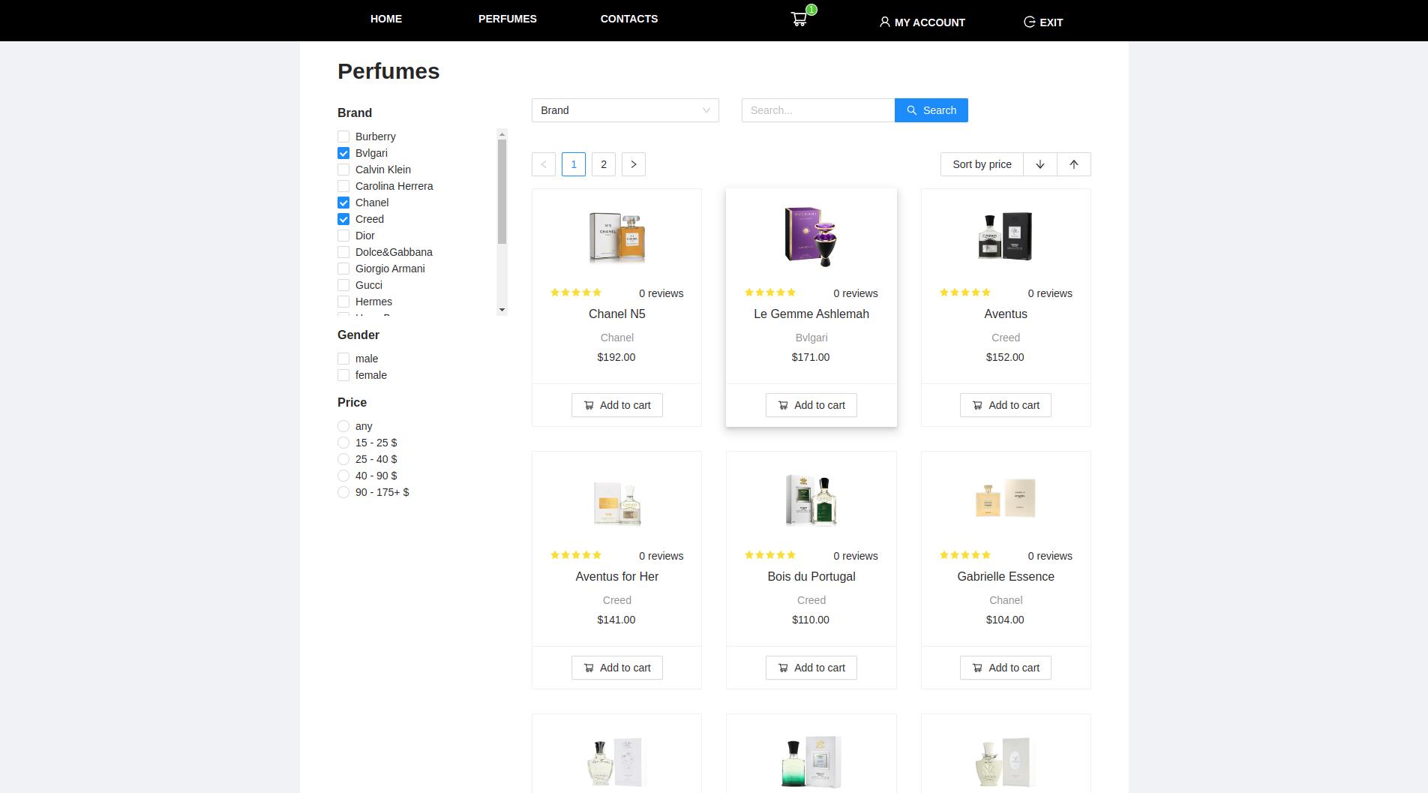Uncheck the Bvlgari brand filter
This screenshot has height=793, width=1428.
[x=343, y=153]
